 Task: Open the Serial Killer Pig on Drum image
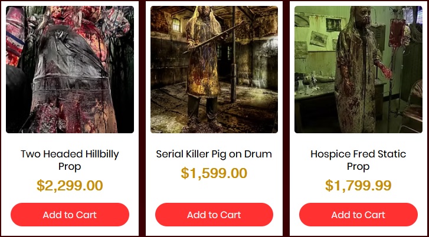(x=214, y=70)
